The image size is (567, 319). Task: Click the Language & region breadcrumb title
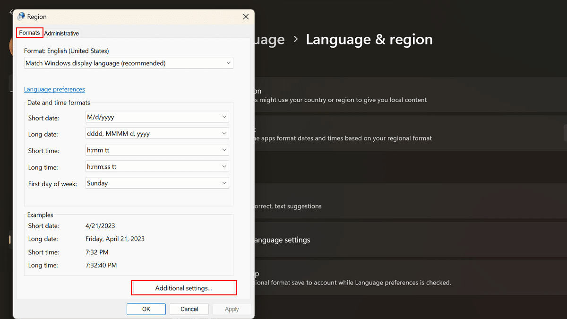tap(369, 39)
